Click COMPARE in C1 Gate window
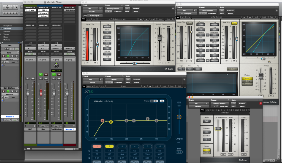Screen dimensions: 282x163 coord(118,12)
